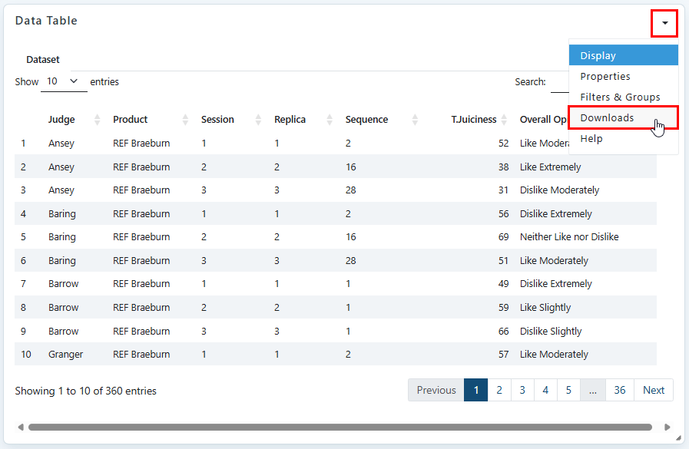Click 'Dislike Slightly' in row 9
This screenshot has width=689, height=449.
551,332
